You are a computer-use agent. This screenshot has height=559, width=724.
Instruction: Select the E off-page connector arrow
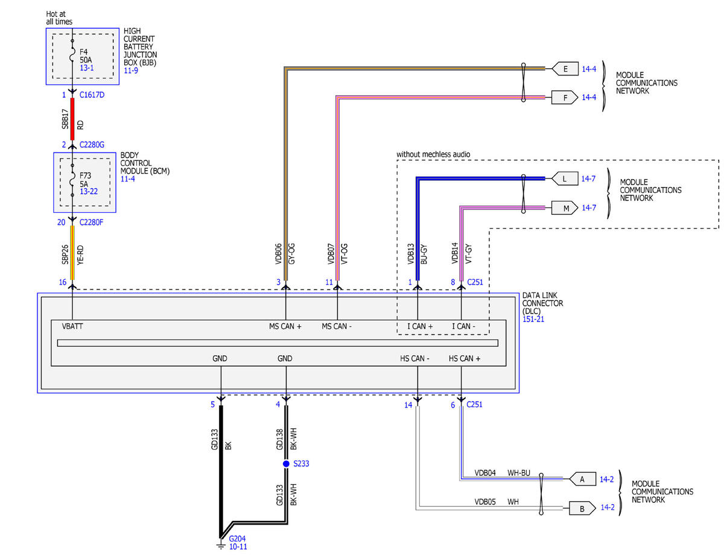coord(564,69)
